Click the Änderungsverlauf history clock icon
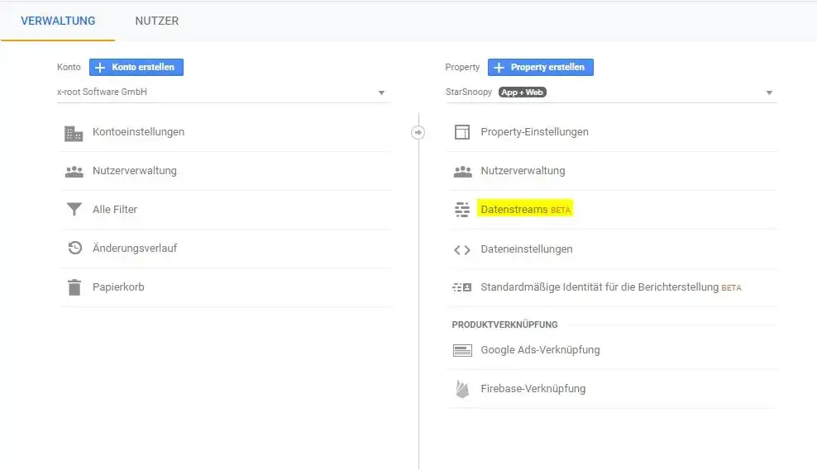The width and height of the screenshot is (817, 469). pos(74,248)
